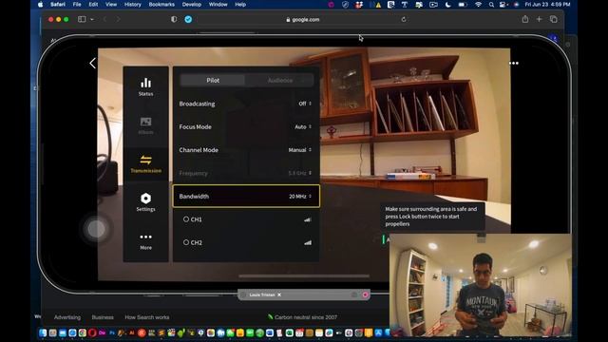608x342 pixels.
Task: Click the date and time Fri Jun 23
Action: click(x=547, y=4)
